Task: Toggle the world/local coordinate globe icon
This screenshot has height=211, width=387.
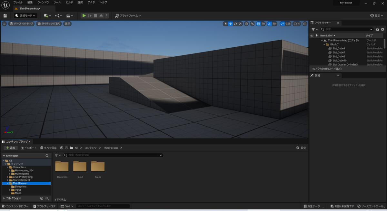Action: coord(246,24)
